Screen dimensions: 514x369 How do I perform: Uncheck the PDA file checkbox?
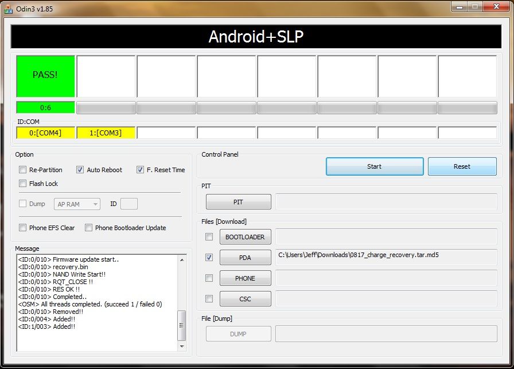click(x=209, y=258)
